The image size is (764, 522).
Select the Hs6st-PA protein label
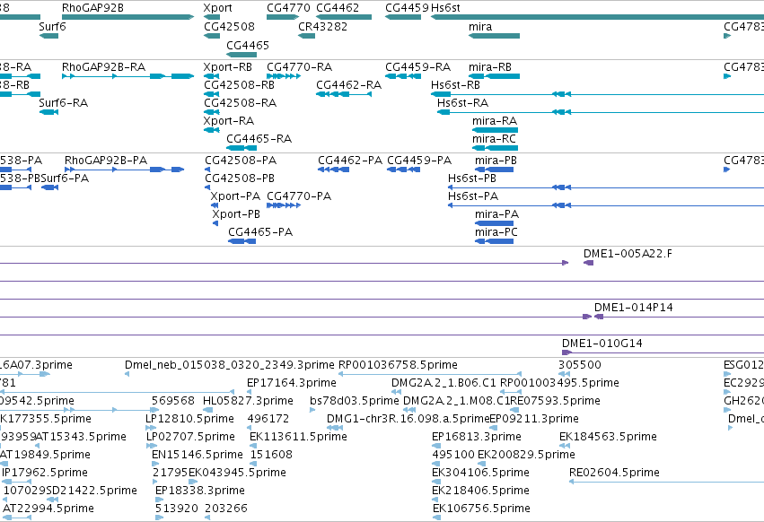click(x=473, y=196)
